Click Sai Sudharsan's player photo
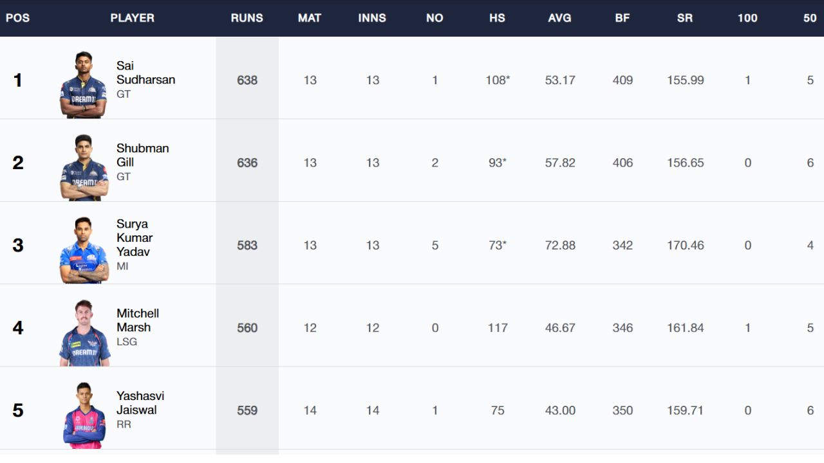The image size is (824, 463). pyautogui.click(x=83, y=85)
